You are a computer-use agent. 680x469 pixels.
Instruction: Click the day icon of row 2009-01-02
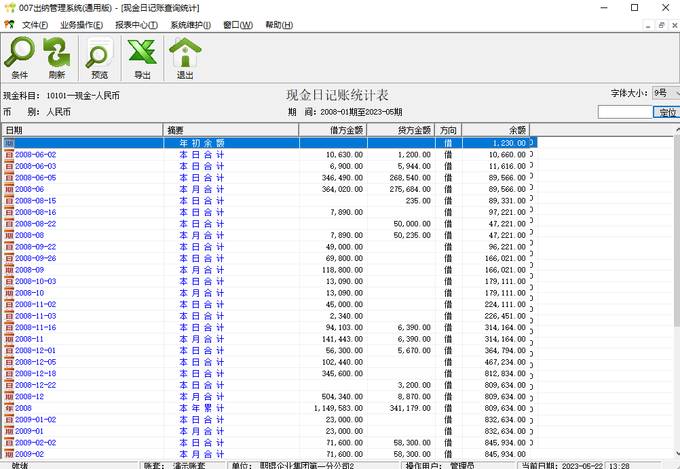click(x=9, y=420)
